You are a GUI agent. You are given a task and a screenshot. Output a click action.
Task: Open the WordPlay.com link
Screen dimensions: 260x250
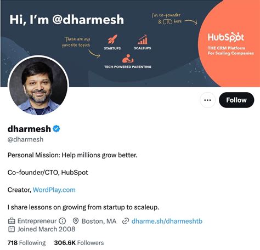(54, 190)
